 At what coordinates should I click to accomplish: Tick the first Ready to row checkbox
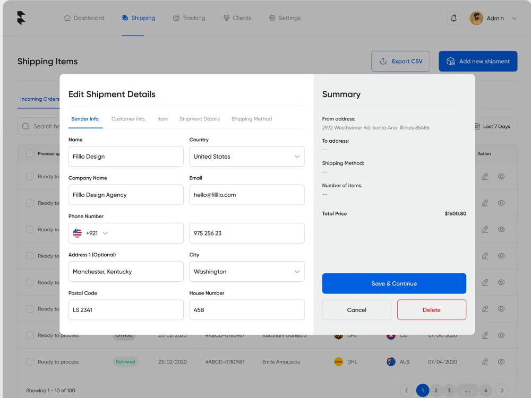click(x=30, y=176)
